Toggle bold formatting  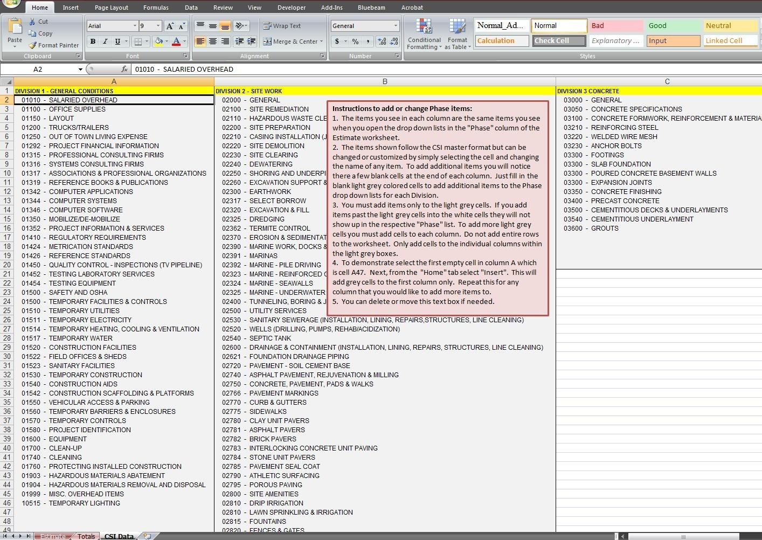tap(92, 41)
